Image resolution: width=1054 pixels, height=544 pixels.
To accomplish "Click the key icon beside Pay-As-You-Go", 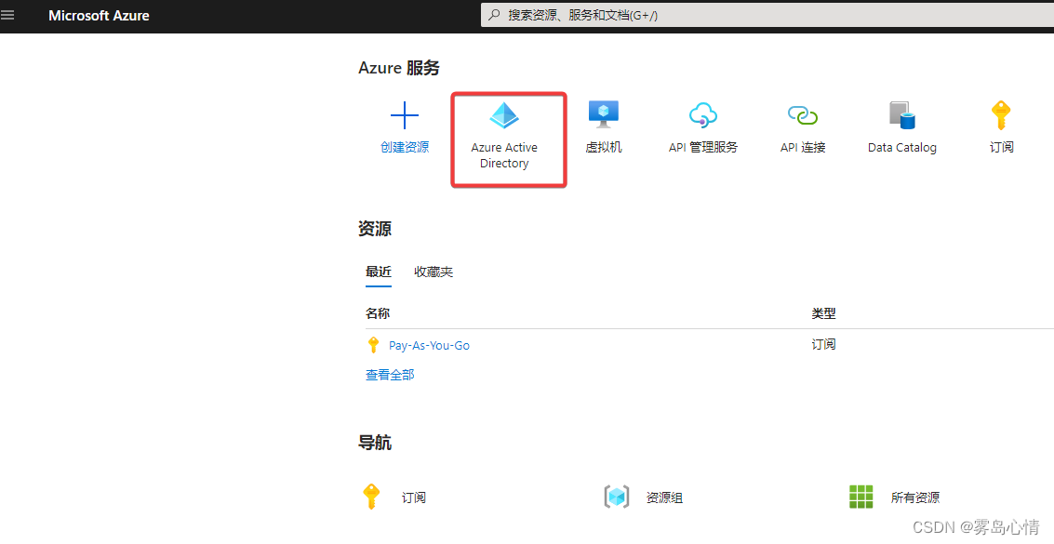I will 373,345.
